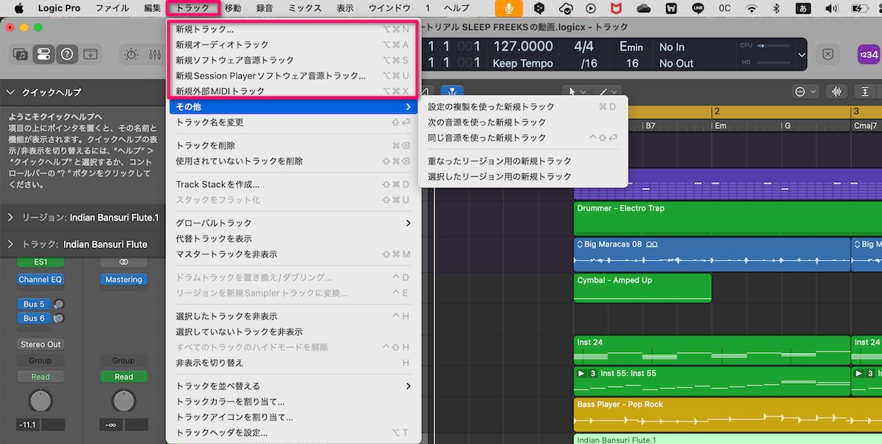Click the toolbar download/tray icon
The image size is (882, 444).
90,54
